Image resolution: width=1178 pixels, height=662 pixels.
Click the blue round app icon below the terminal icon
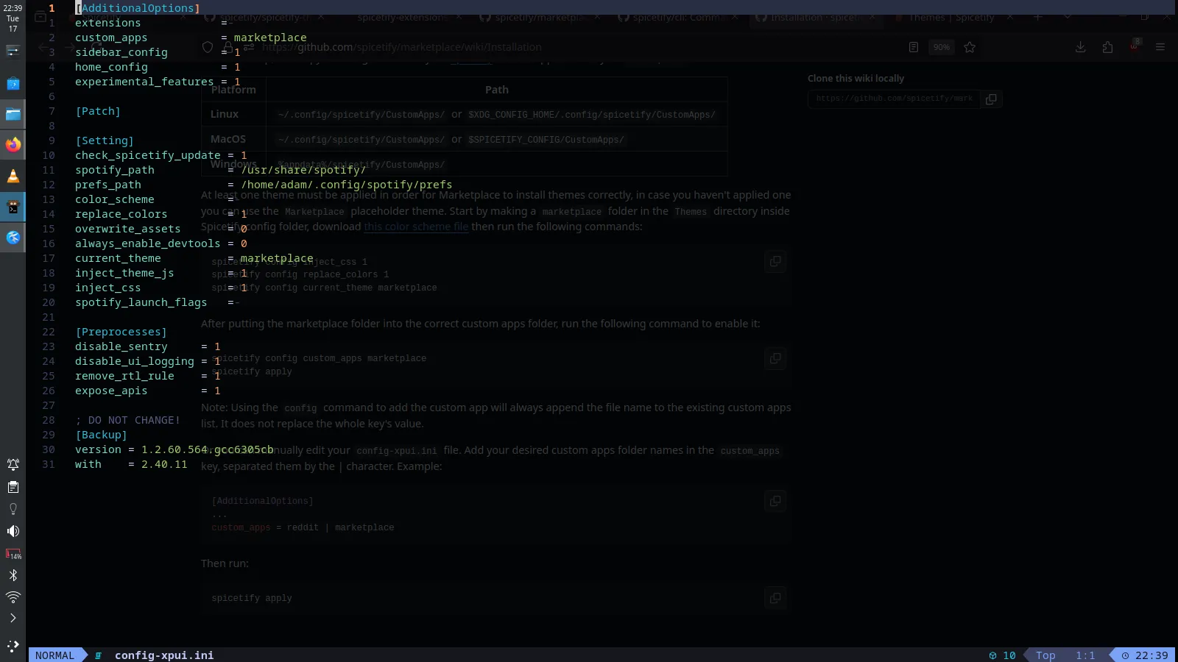[13, 238]
